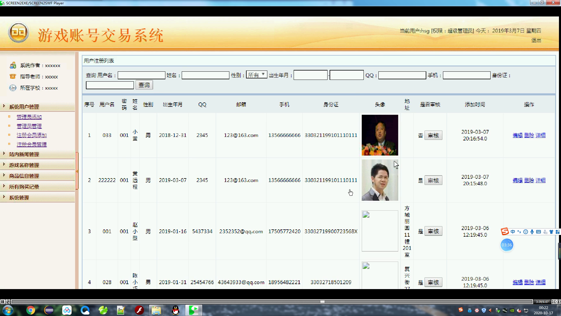Open 注册会员添加 link
Screen dimensions: 561x316
32,135
